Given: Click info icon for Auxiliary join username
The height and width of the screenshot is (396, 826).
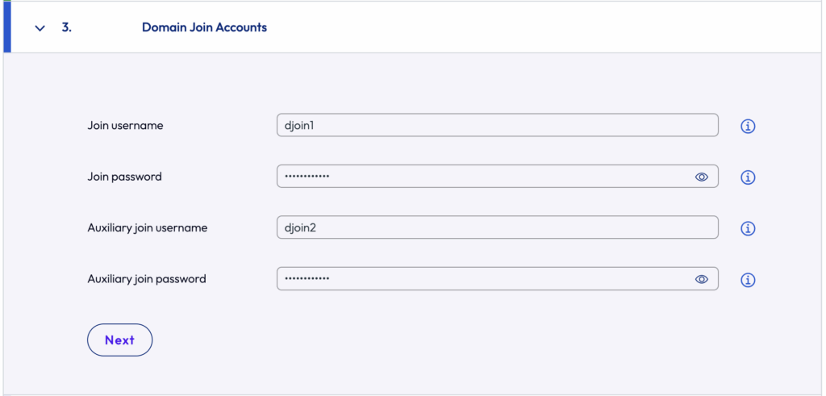Looking at the screenshot, I should click(748, 228).
